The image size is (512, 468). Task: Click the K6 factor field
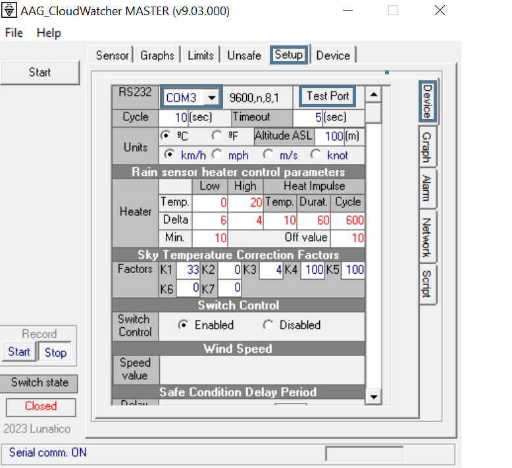[x=188, y=288]
